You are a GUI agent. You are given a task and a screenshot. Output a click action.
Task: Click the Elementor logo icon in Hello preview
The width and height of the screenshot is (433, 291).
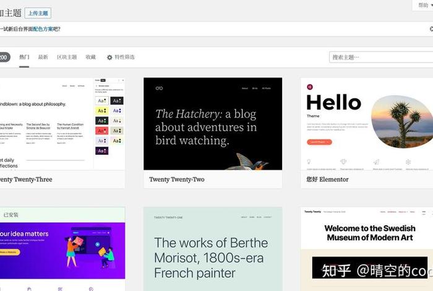pos(310,87)
